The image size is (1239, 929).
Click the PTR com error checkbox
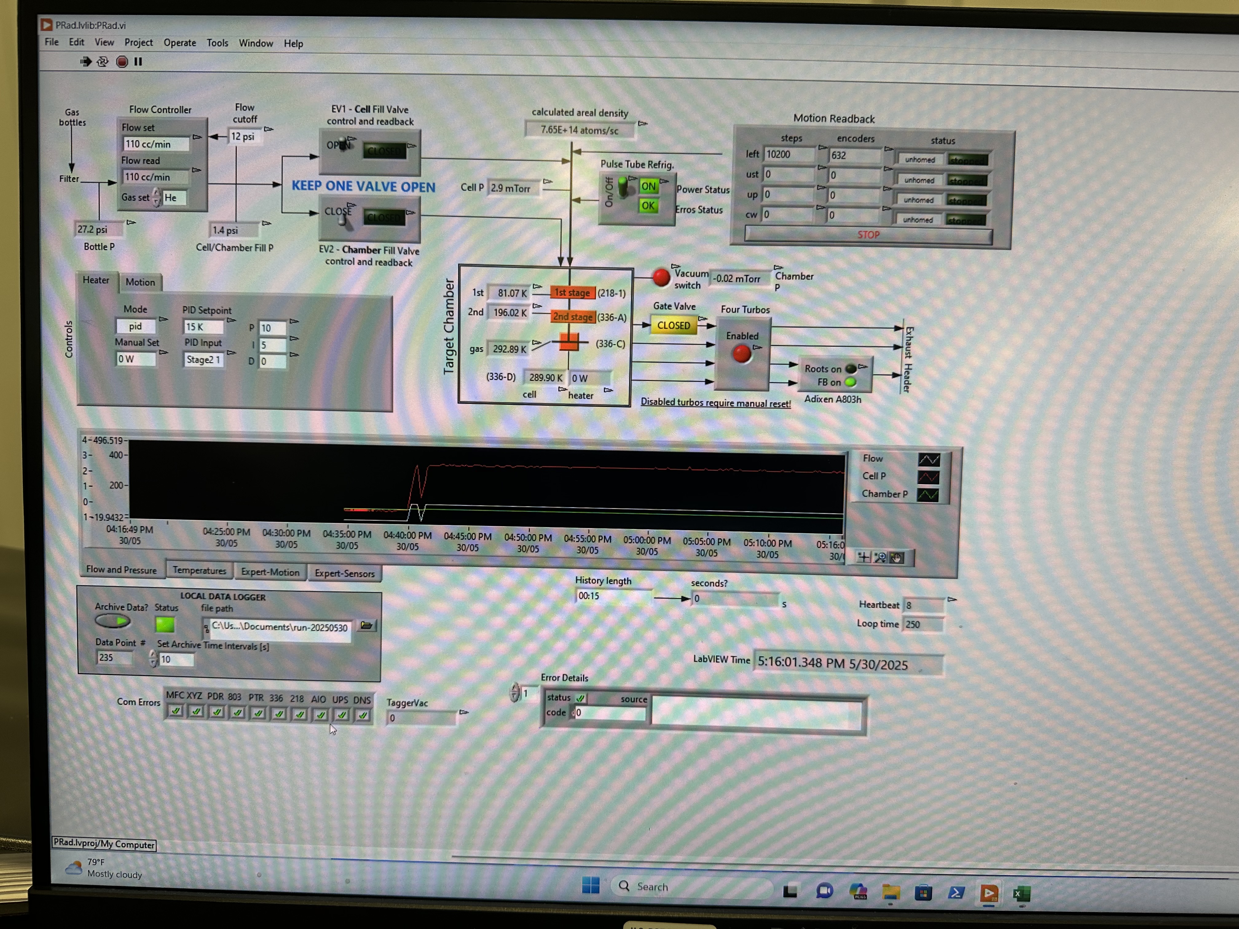click(258, 713)
